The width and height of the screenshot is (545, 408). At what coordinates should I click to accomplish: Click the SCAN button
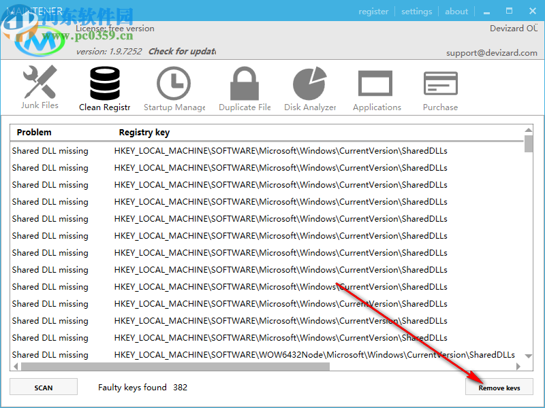pyautogui.click(x=44, y=387)
